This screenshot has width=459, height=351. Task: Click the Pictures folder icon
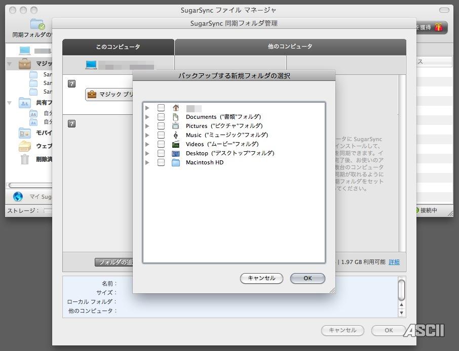[176, 126]
